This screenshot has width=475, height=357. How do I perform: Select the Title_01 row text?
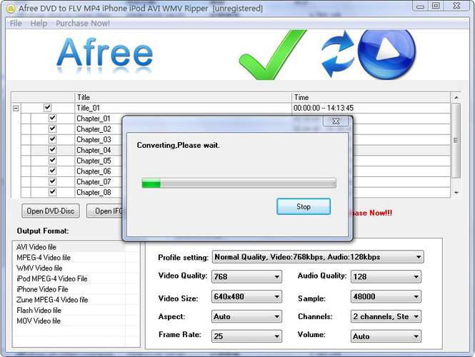coord(88,108)
